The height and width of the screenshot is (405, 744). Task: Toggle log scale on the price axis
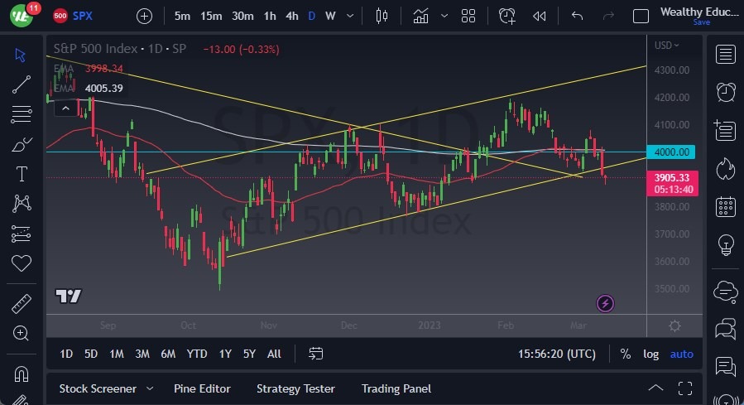click(651, 354)
